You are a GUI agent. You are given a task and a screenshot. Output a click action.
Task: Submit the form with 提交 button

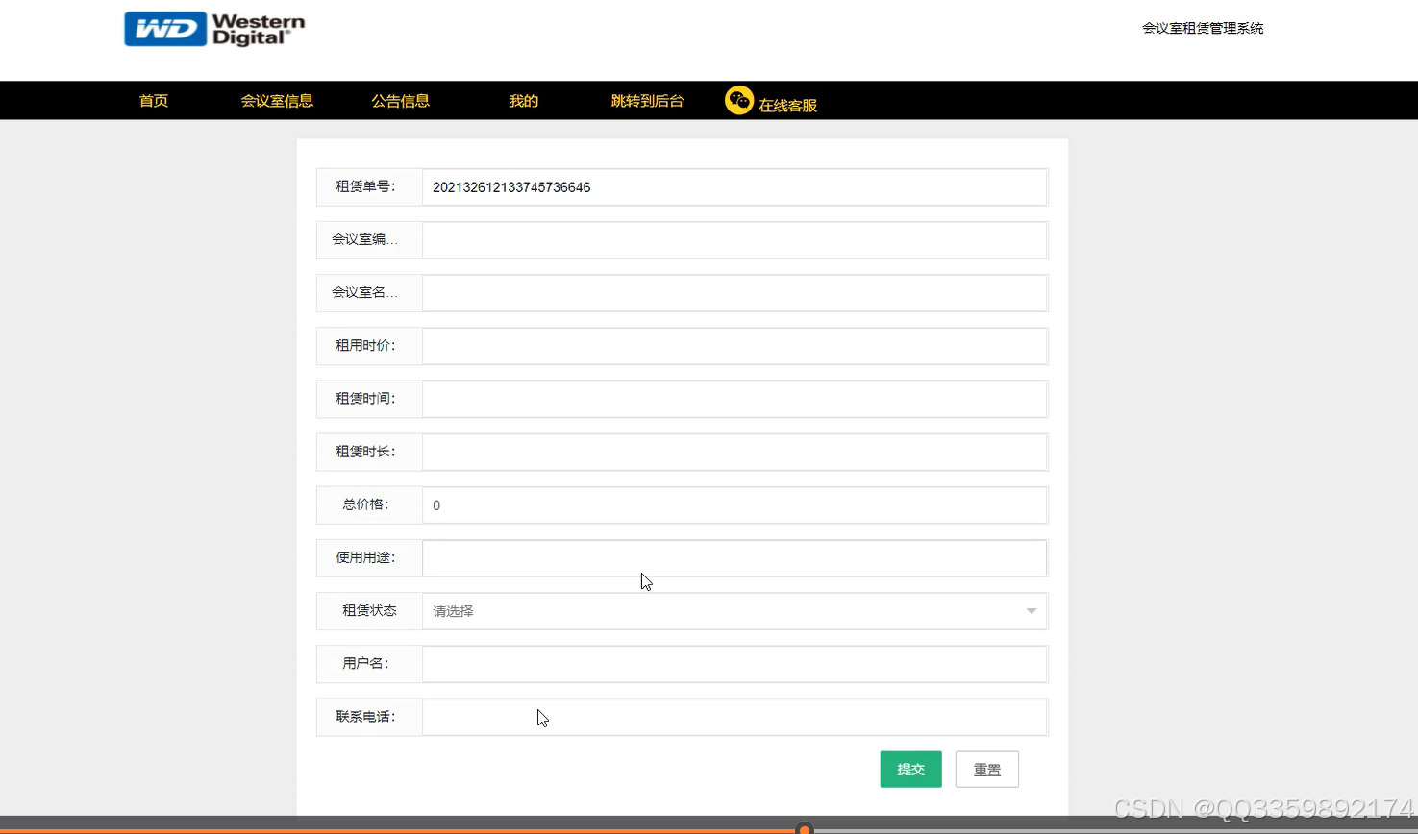coord(910,770)
